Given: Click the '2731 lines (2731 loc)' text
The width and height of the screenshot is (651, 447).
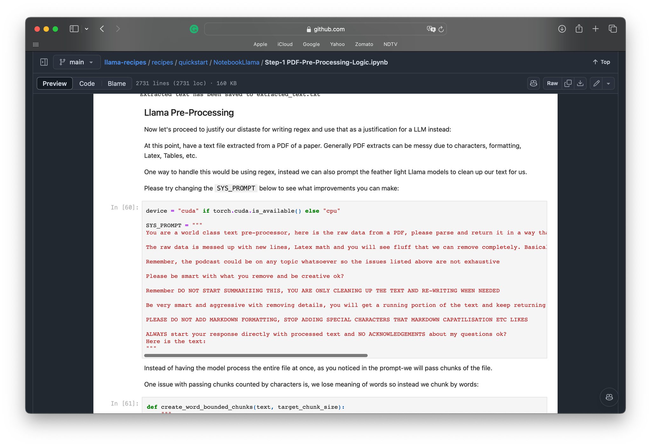Looking at the screenshot, I should 171,83.
